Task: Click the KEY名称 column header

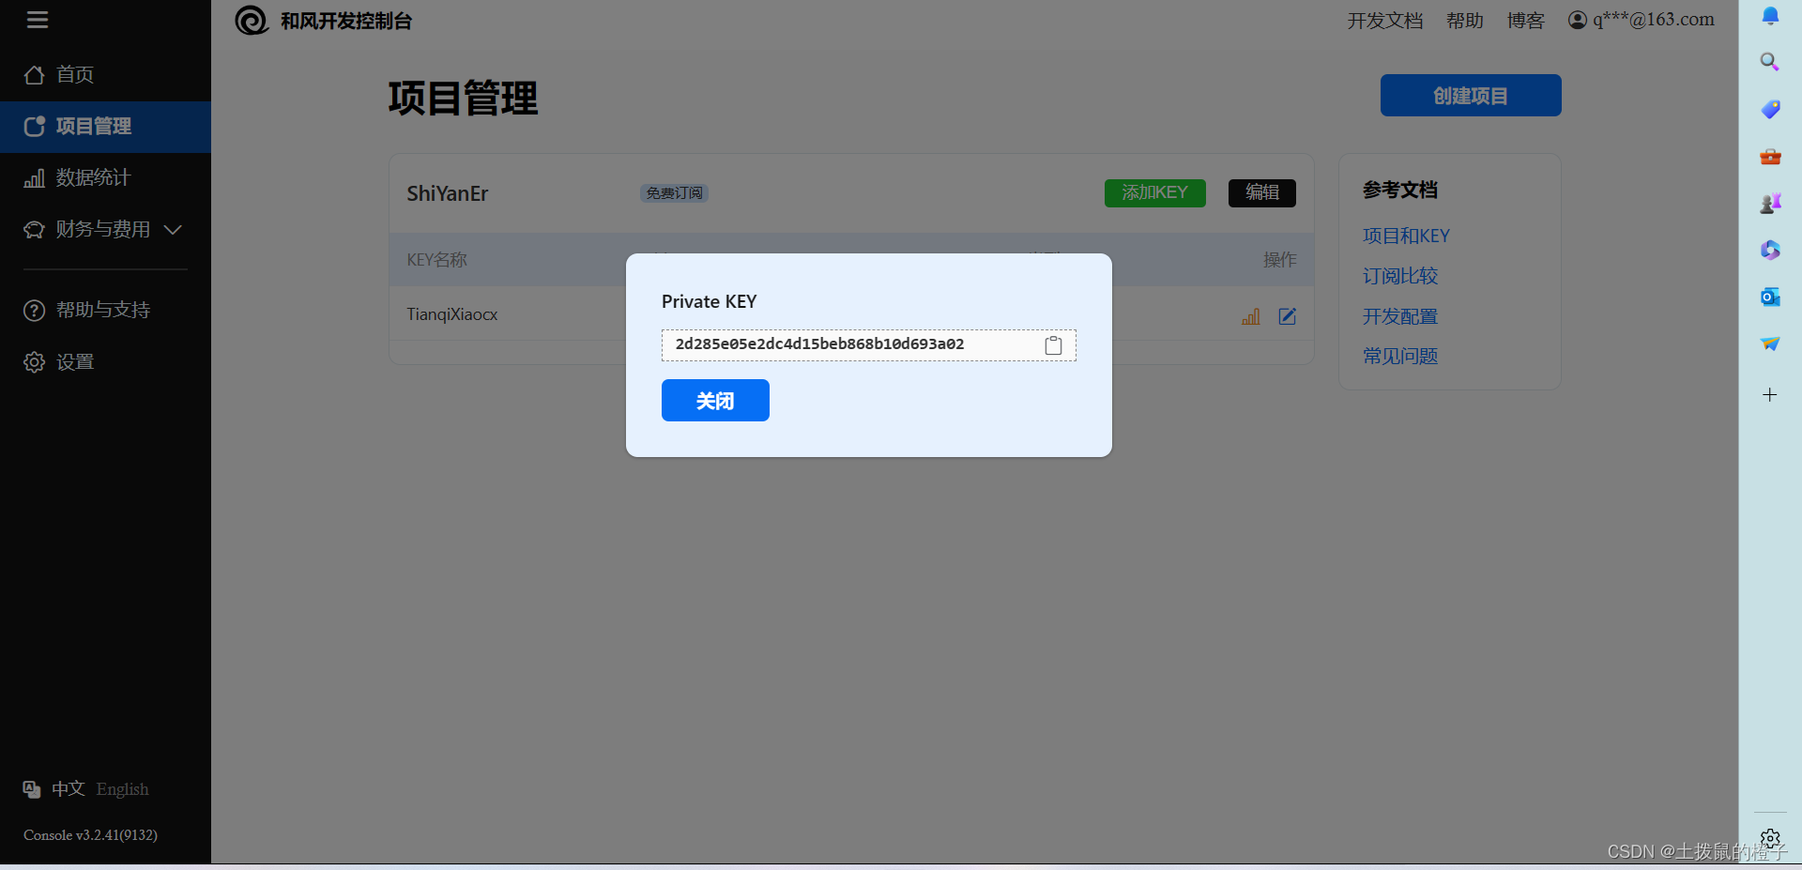Action: tap(436, 260)
